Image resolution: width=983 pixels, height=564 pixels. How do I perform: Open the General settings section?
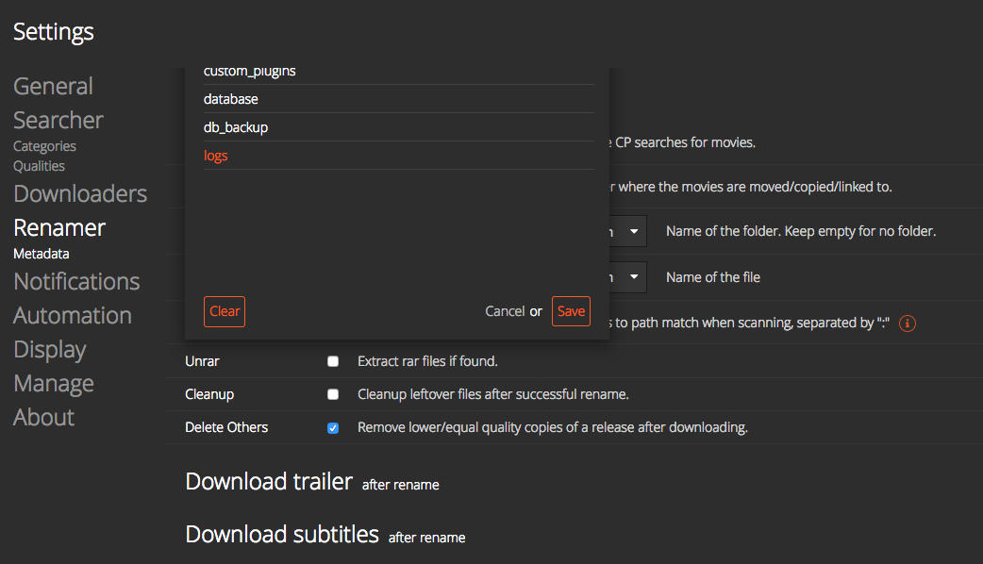coord(53,86)
